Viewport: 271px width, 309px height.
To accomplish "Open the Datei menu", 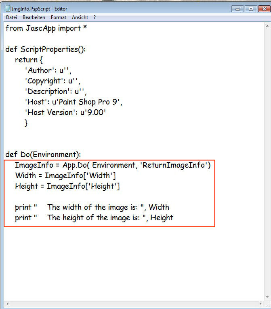I will click(x=11, y=17).
